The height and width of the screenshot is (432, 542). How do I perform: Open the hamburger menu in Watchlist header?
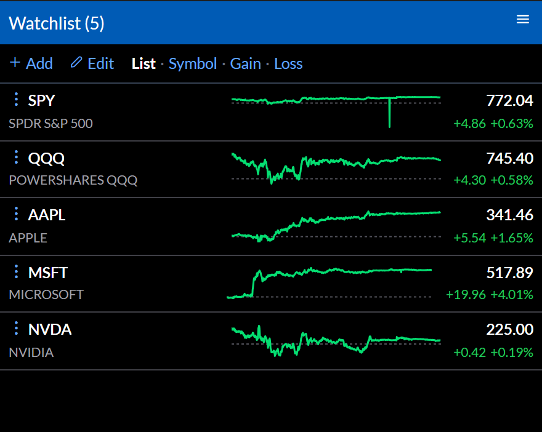[x=523, y=19]
